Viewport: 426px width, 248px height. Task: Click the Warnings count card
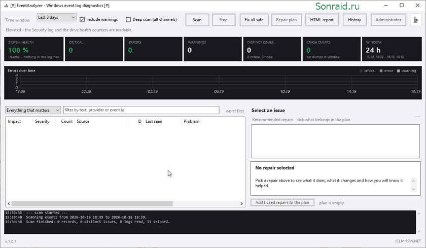point(212,49)
